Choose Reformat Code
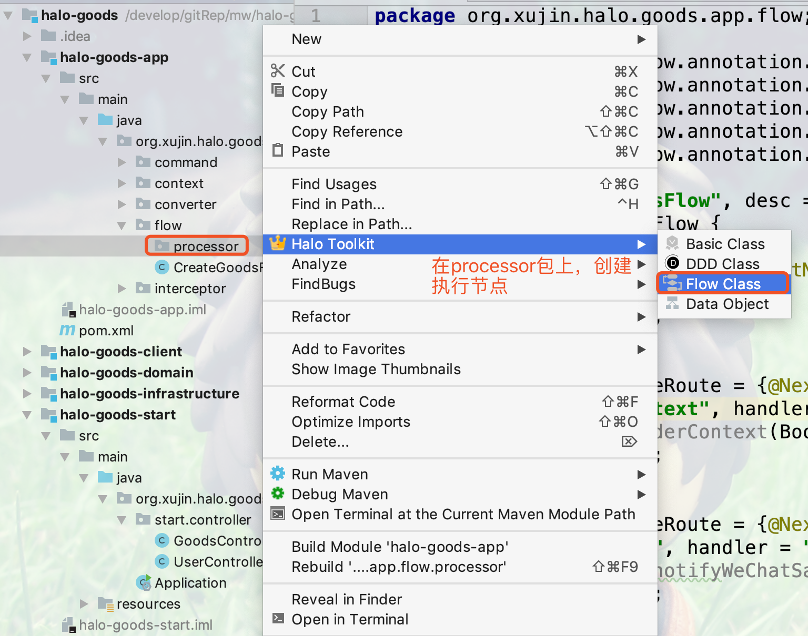This screenshot has height=636, width=808. tap(460, 402)
